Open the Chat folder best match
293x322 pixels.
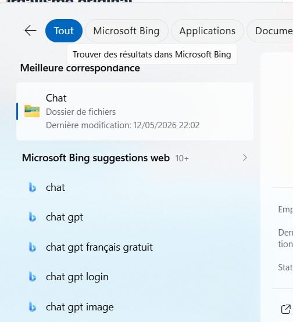[x=135, y=111]
